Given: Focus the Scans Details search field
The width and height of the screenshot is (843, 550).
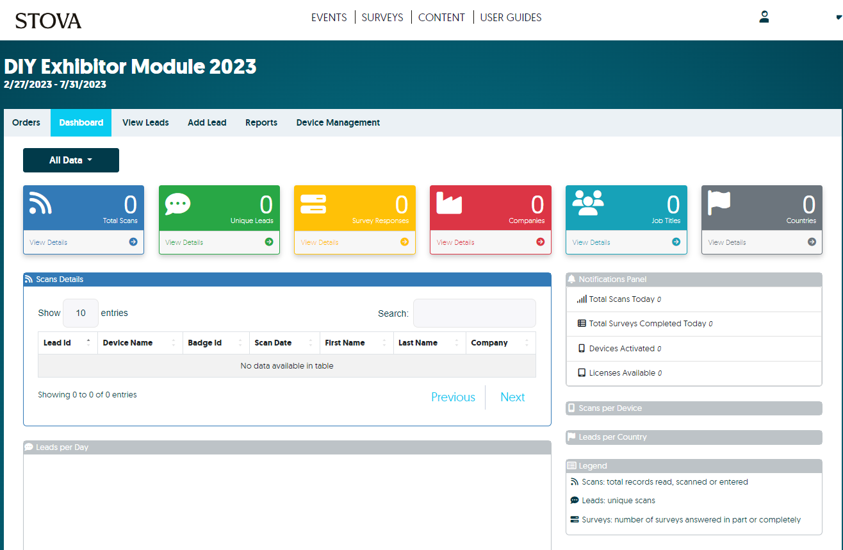Looking at the screenshot, I should pyautogui.click(x=475, y=313).
